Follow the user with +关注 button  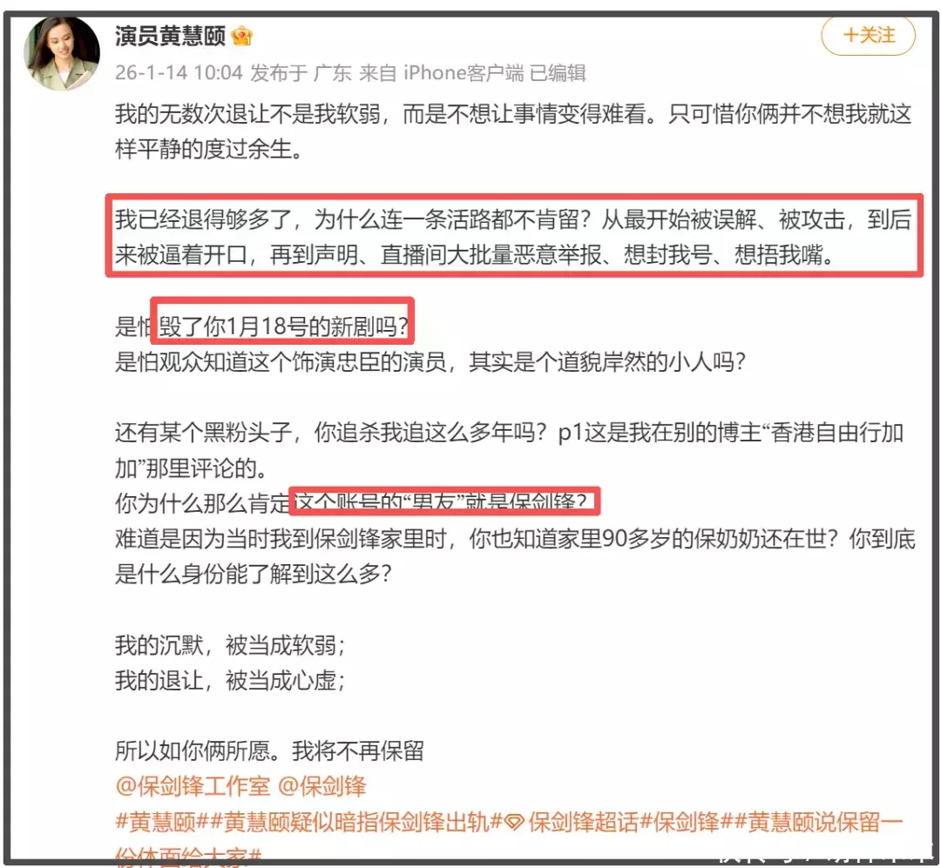coord(868,36)
